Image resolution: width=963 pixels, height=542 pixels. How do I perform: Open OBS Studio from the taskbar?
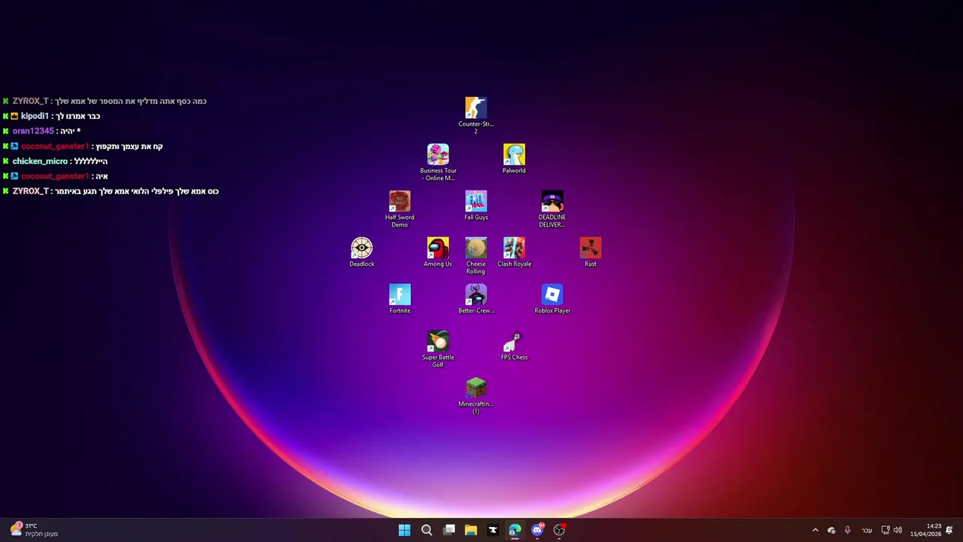[x=559, y=530]
